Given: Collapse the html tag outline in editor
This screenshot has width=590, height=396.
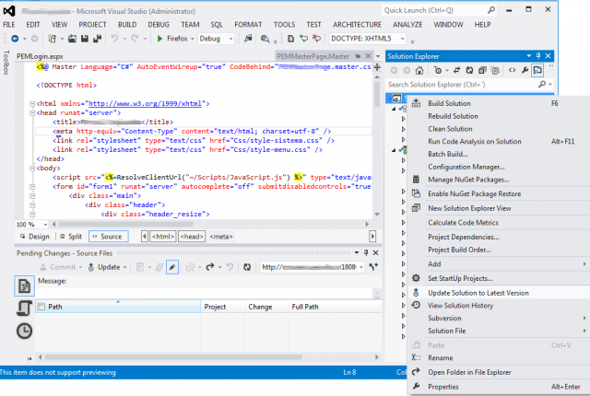Looking at the screenshot, I should (x=32, y=104).
